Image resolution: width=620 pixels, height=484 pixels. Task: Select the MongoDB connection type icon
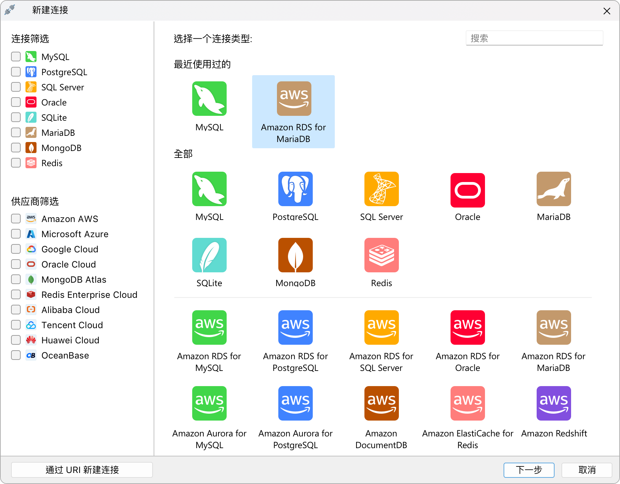pyautogui.click(x=295, y=255)
